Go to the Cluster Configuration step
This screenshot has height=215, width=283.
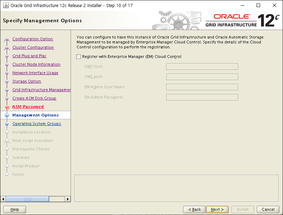coord(33,47)
